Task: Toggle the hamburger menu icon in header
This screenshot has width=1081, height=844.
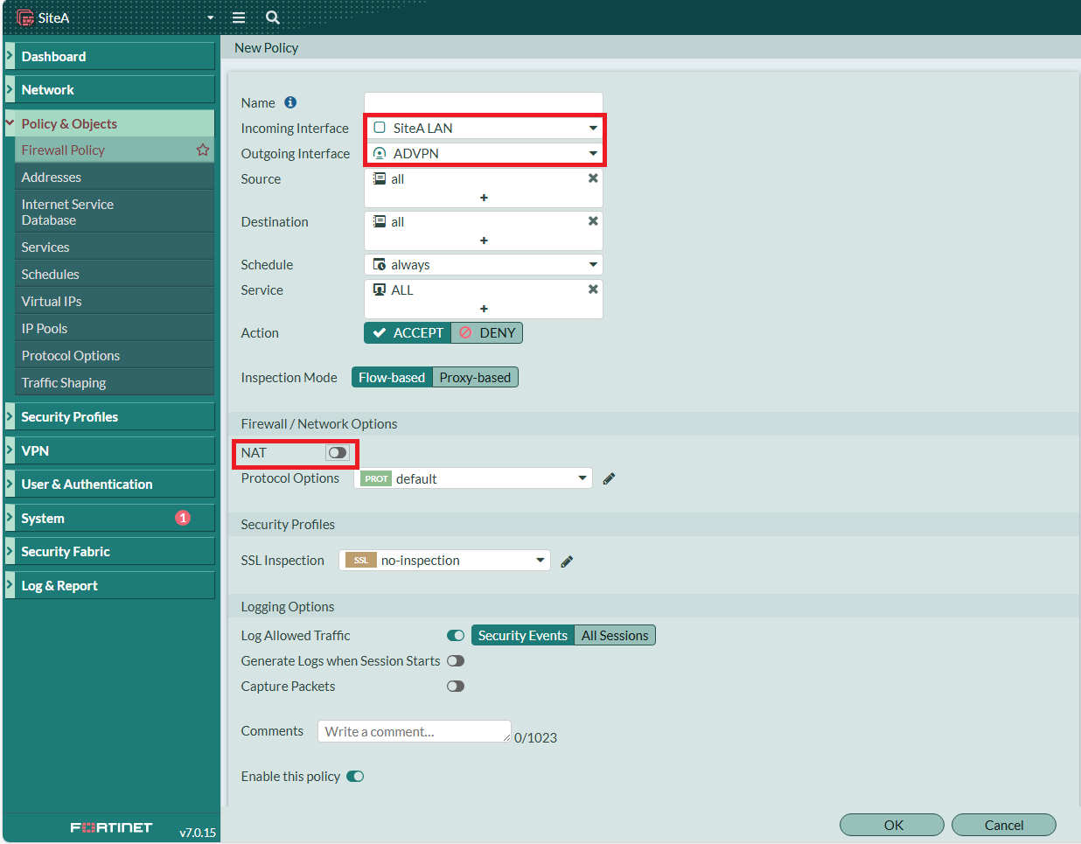Action: pos(239,17)
